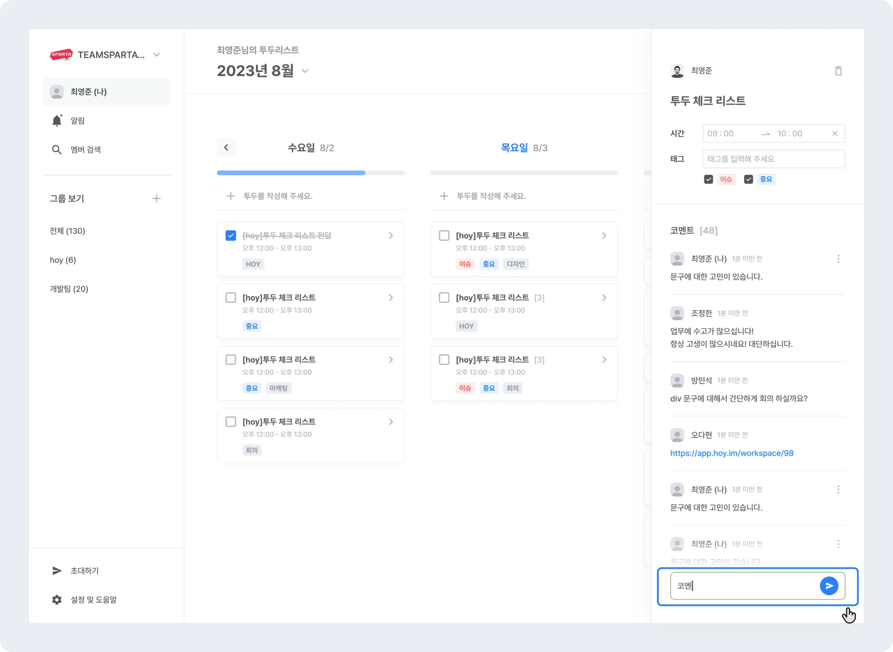Click the trash delete icon in detail panel
The image size is (893, 652).
coord(838,71)
